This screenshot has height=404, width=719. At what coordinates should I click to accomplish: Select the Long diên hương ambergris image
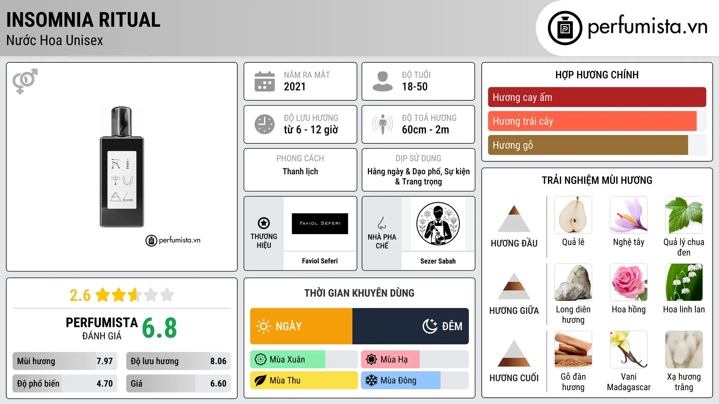573,282
